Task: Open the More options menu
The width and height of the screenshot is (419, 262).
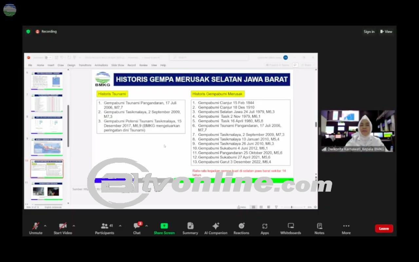Action: point(346,226)
